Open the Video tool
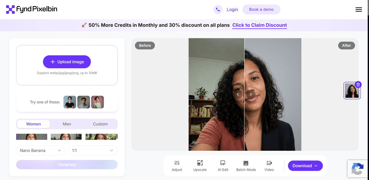Screen dimensions: 369x180 coord(269,166)
